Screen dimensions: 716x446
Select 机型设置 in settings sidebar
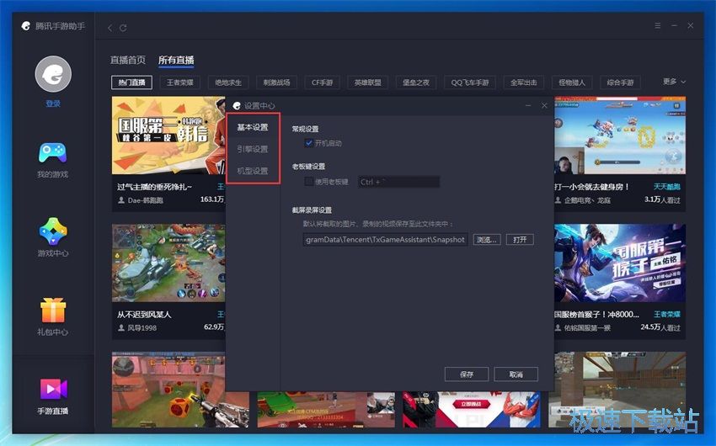pos(253,171)
